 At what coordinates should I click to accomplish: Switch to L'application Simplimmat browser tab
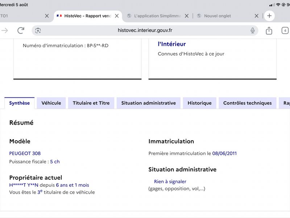click(157, 16)
